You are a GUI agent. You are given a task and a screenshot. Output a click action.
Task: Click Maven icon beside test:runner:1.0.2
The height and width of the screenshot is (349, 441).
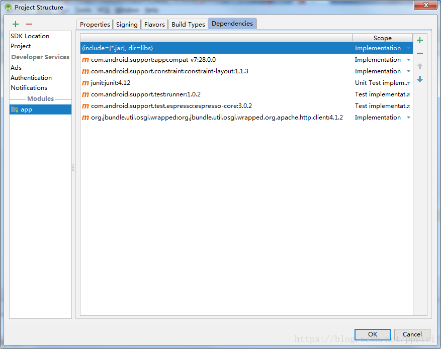(85, 94)
